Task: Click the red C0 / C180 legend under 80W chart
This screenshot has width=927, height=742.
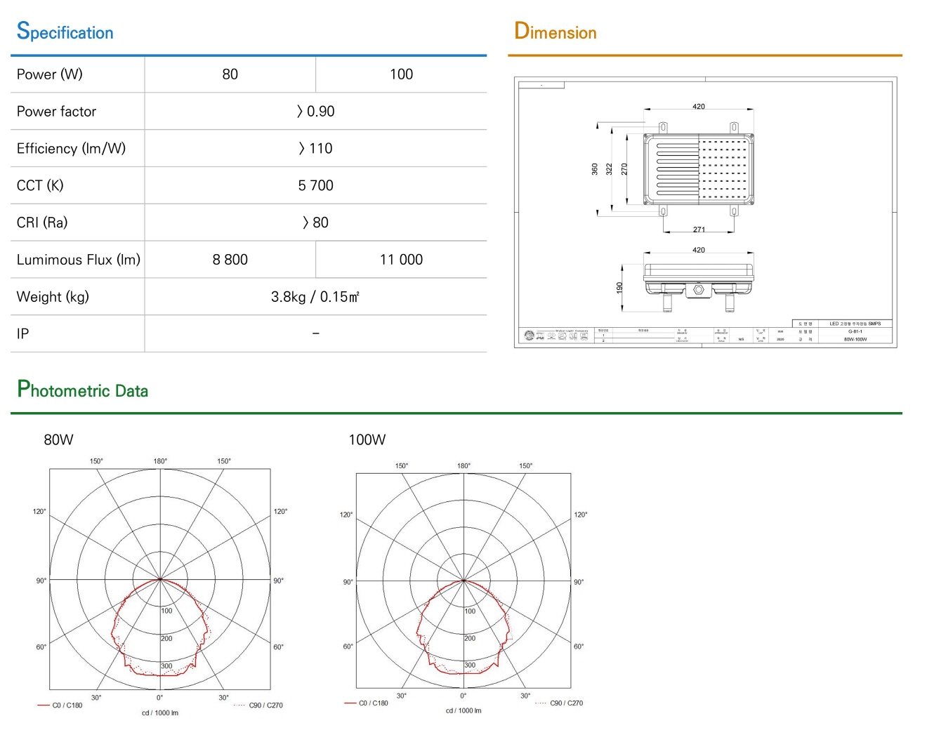Action: (x=60, y=705)
